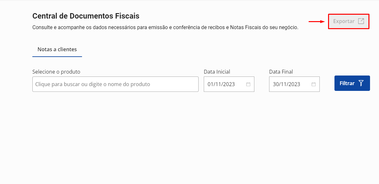
Task: Open the Data Final calendar icon
Action: pyautogui.click(x=313, y=84)
